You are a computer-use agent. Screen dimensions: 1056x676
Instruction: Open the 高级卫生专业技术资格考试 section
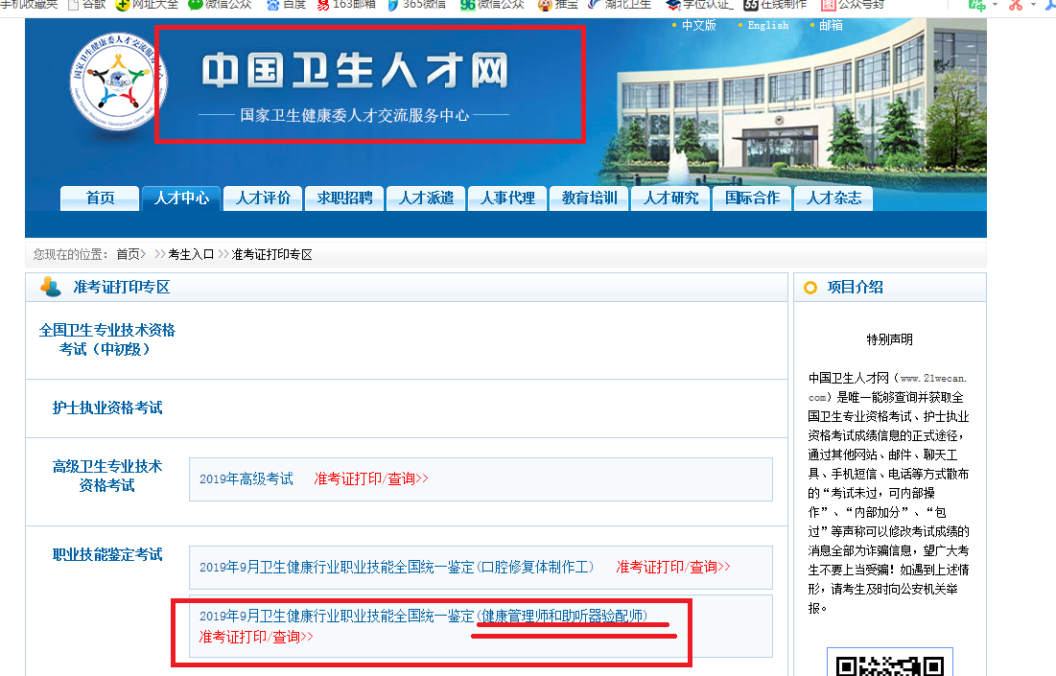107,476
